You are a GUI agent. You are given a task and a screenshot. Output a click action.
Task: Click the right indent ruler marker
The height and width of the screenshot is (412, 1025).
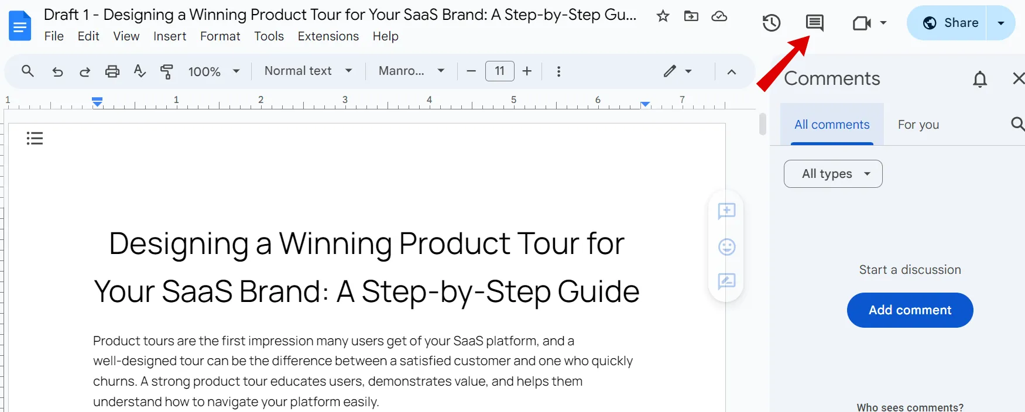(645, 104)
